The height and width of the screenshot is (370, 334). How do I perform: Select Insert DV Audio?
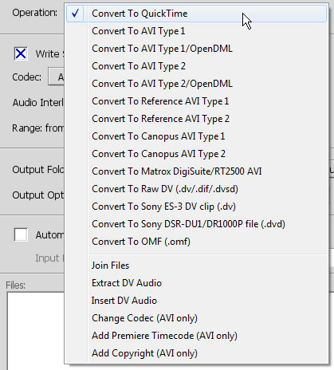196,301
